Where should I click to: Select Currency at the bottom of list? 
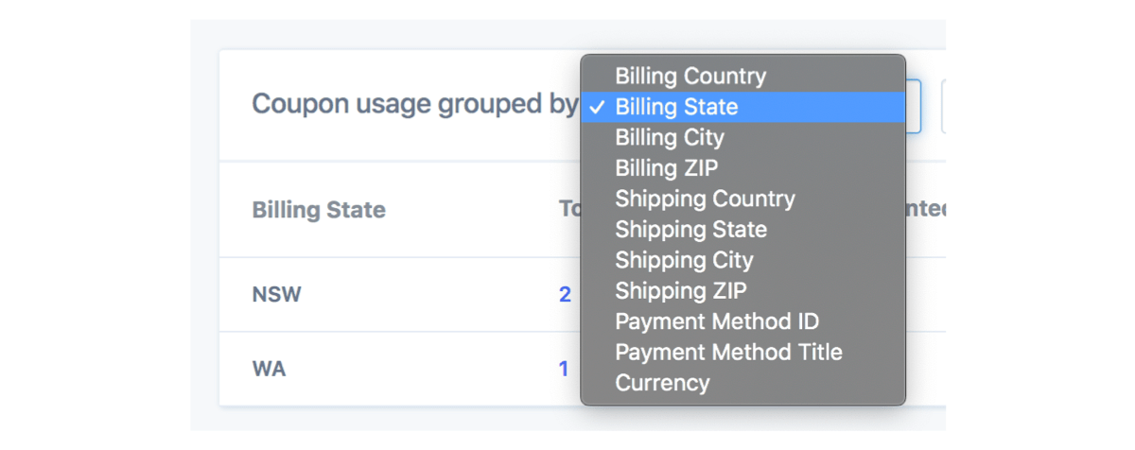662,383
